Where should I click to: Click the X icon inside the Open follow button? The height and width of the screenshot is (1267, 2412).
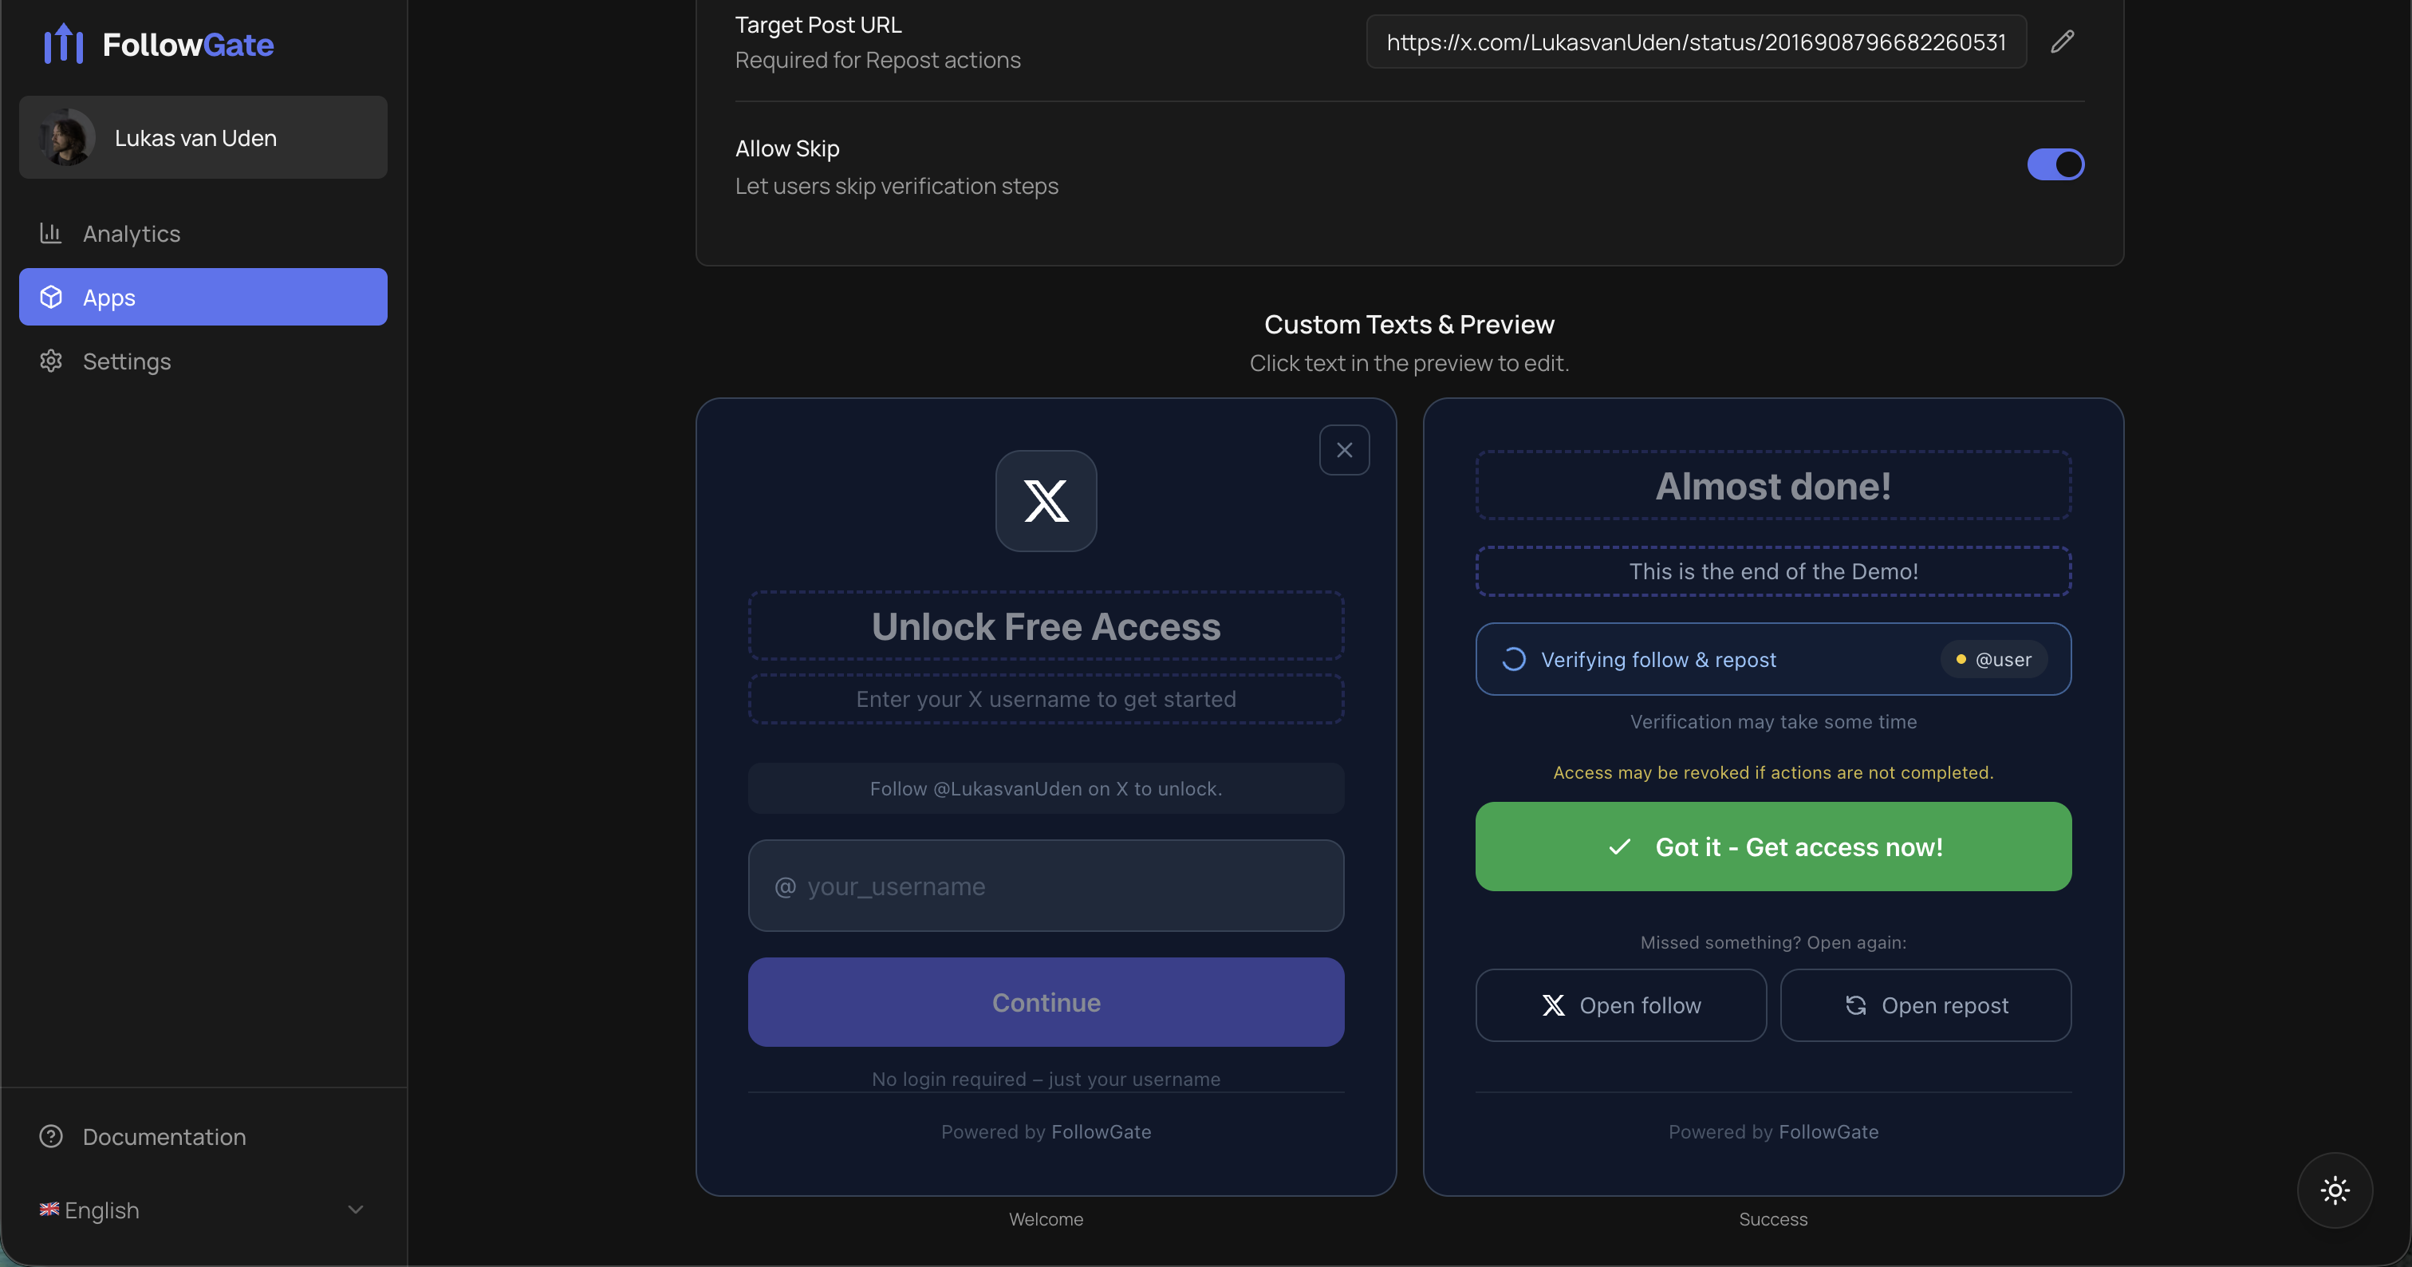tap(1554, 1005)
